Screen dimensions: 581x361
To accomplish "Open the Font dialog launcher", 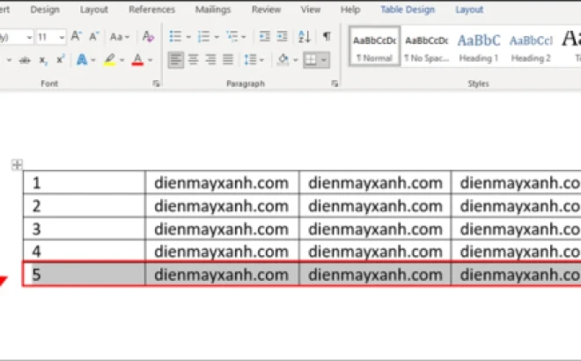I will 156,84.
